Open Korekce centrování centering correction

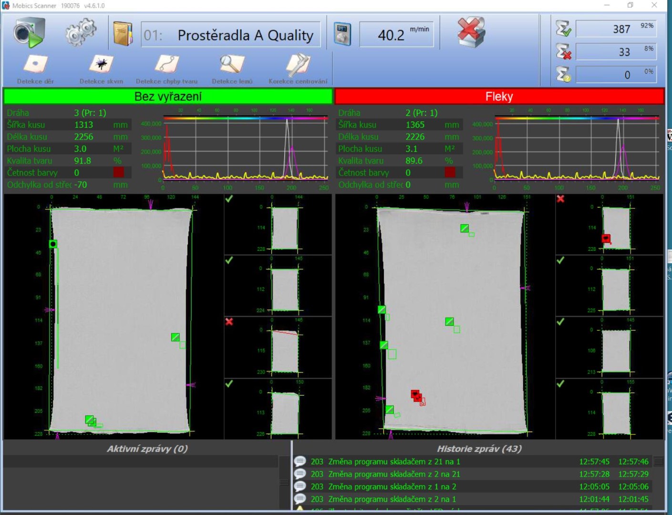click(x=298, y=70)
